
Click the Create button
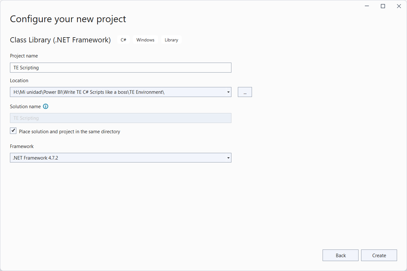pyautogui.click(x=379, y=255)
